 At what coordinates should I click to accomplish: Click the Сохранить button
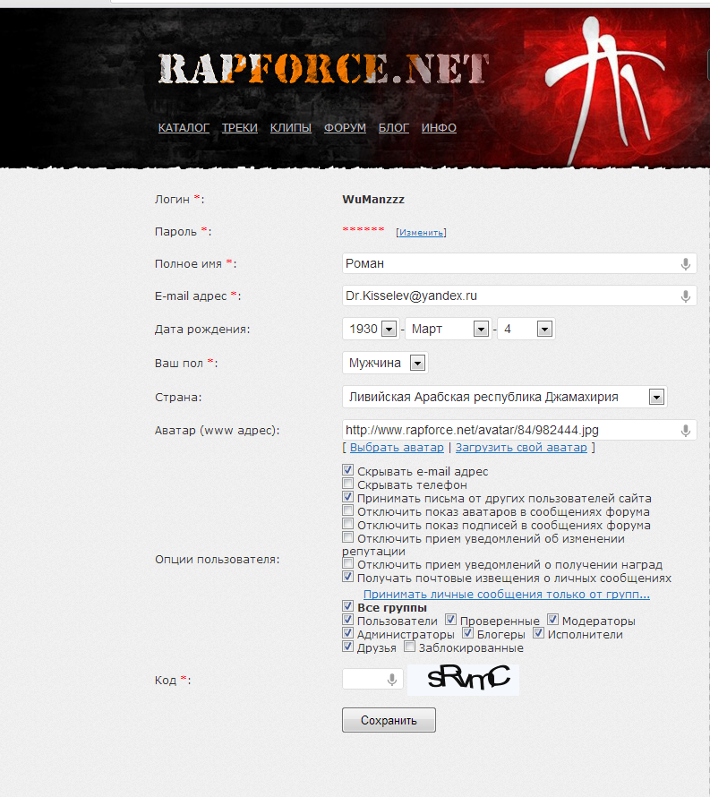click(x=389, y=720)
